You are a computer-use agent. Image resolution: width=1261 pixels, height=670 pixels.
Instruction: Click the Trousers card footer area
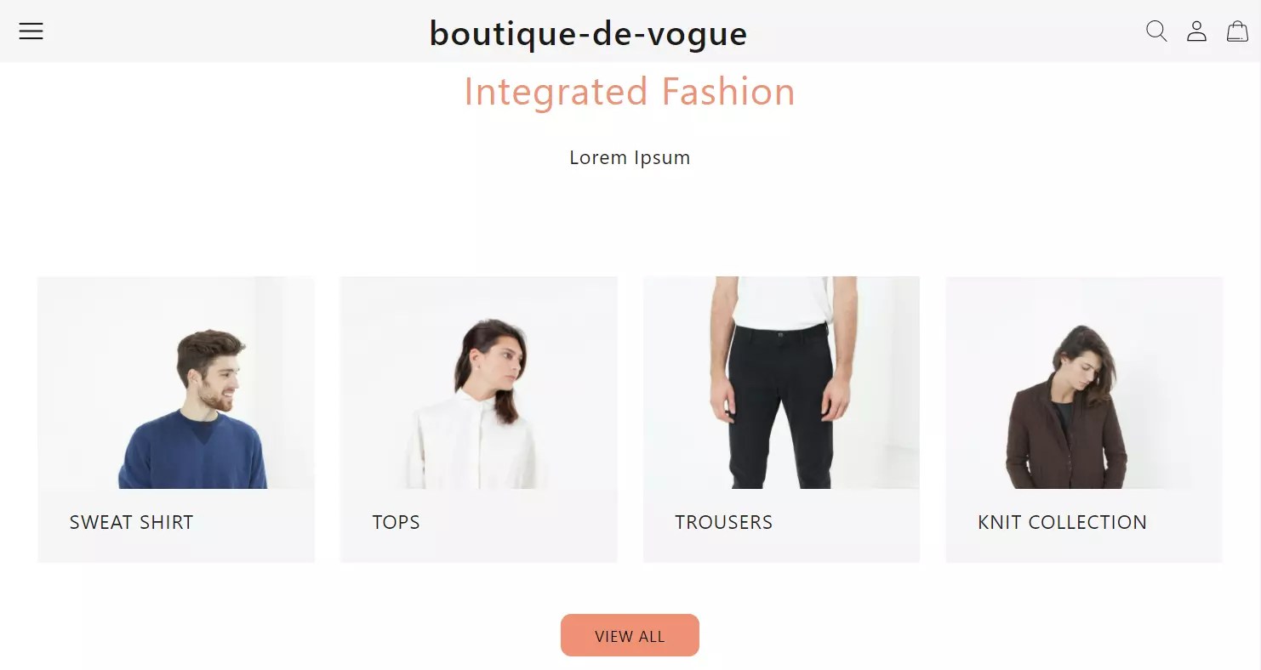pos(781,525)
